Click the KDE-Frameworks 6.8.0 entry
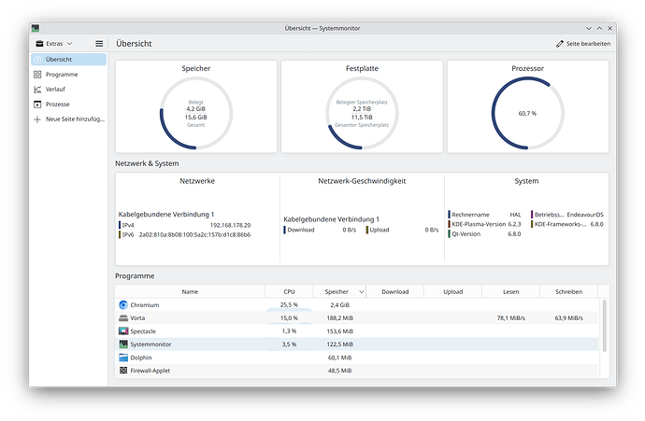645x421 pixels. 567,224
